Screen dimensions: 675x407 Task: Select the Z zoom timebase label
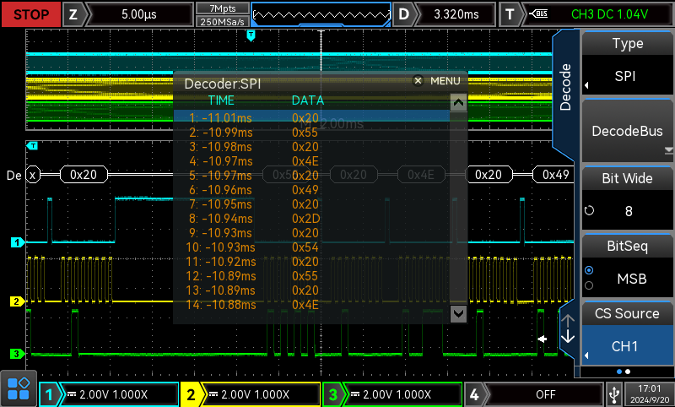coord(73,14)
